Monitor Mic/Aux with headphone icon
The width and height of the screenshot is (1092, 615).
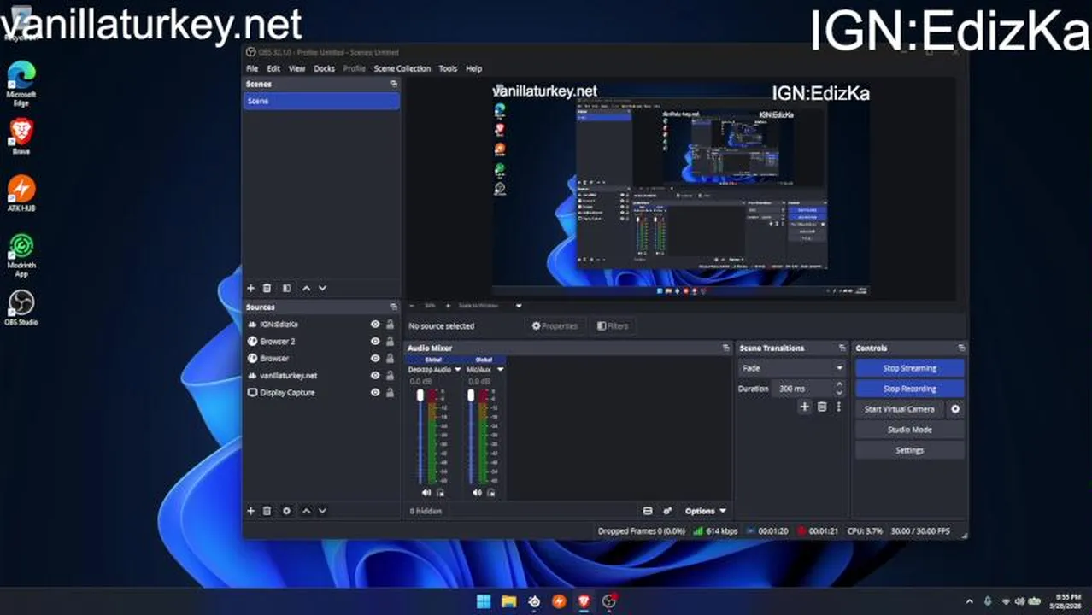pyautogui.click(x=490, y=493)
